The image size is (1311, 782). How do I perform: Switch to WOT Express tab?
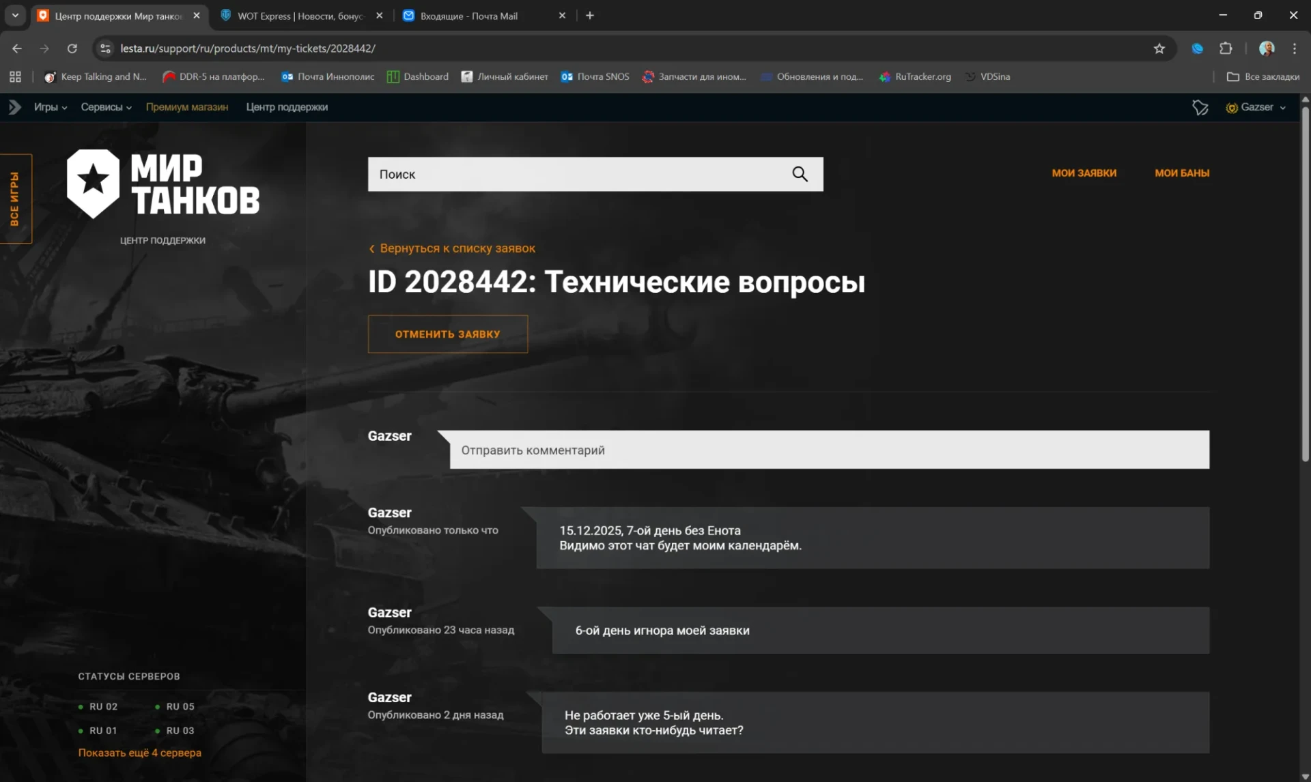point(300,16)
